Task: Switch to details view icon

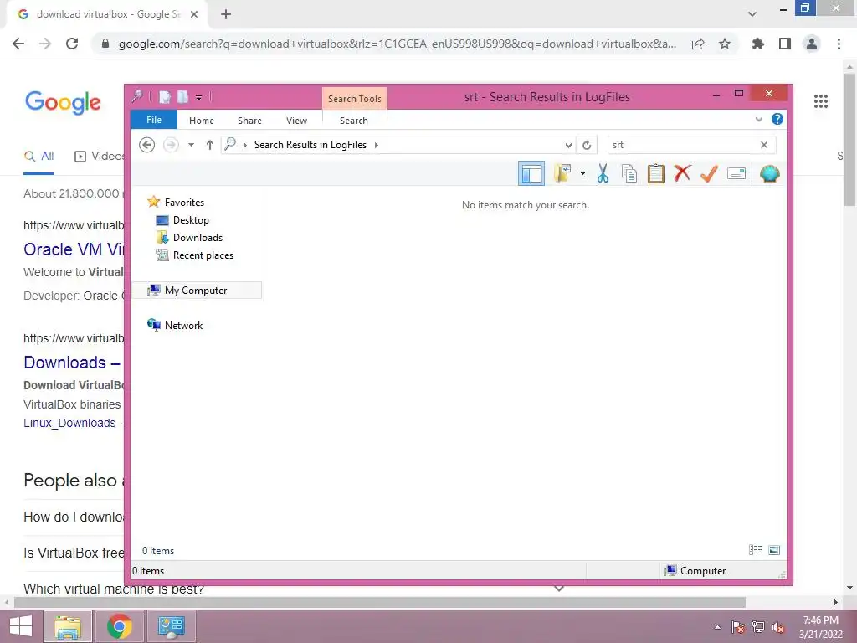Action: coord(756,550)
